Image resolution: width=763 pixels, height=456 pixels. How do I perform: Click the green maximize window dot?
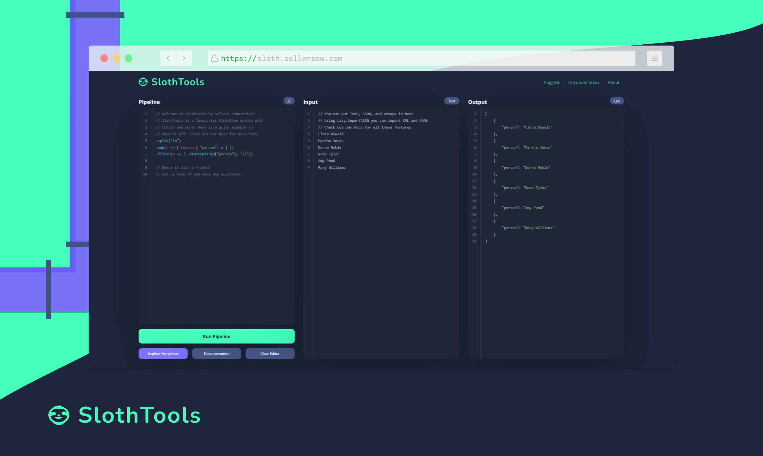click(x=129, y=58)
